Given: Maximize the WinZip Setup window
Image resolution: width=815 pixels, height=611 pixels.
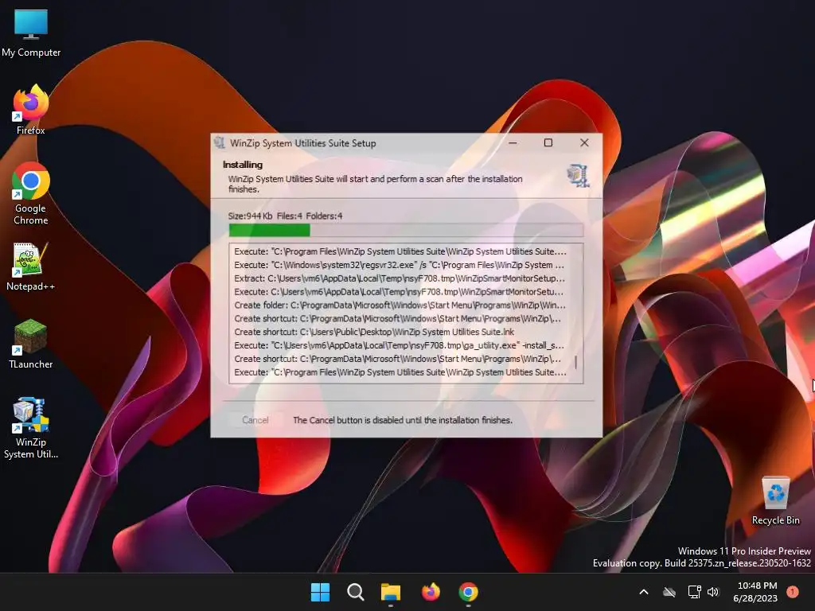Looking at the screenshot, I should [x=548, y=143].
